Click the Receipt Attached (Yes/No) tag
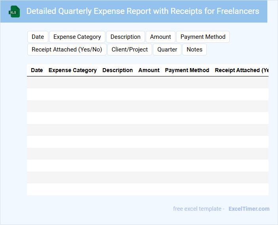Screen dimensions: 278x225 click(67, 50)
